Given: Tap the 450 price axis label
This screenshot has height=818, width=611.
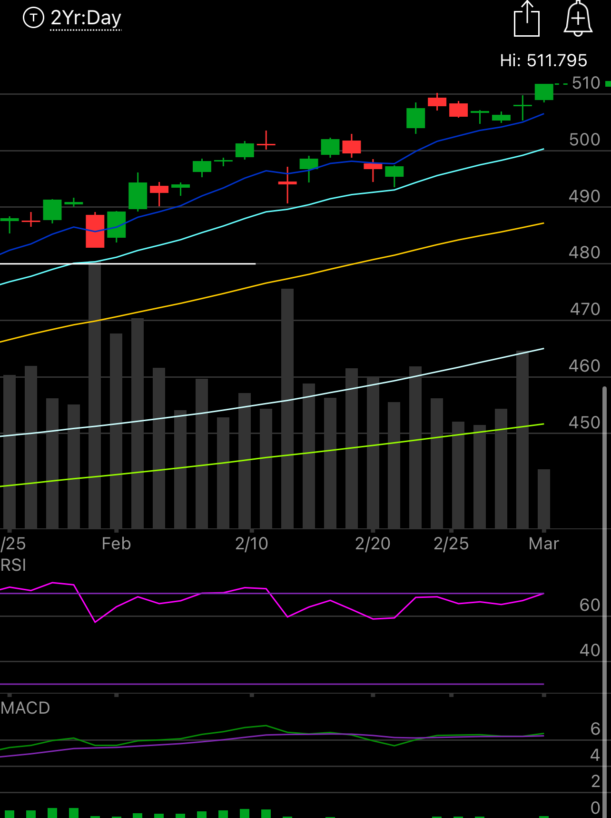Looking at the screenshot, I should [585, 423].
